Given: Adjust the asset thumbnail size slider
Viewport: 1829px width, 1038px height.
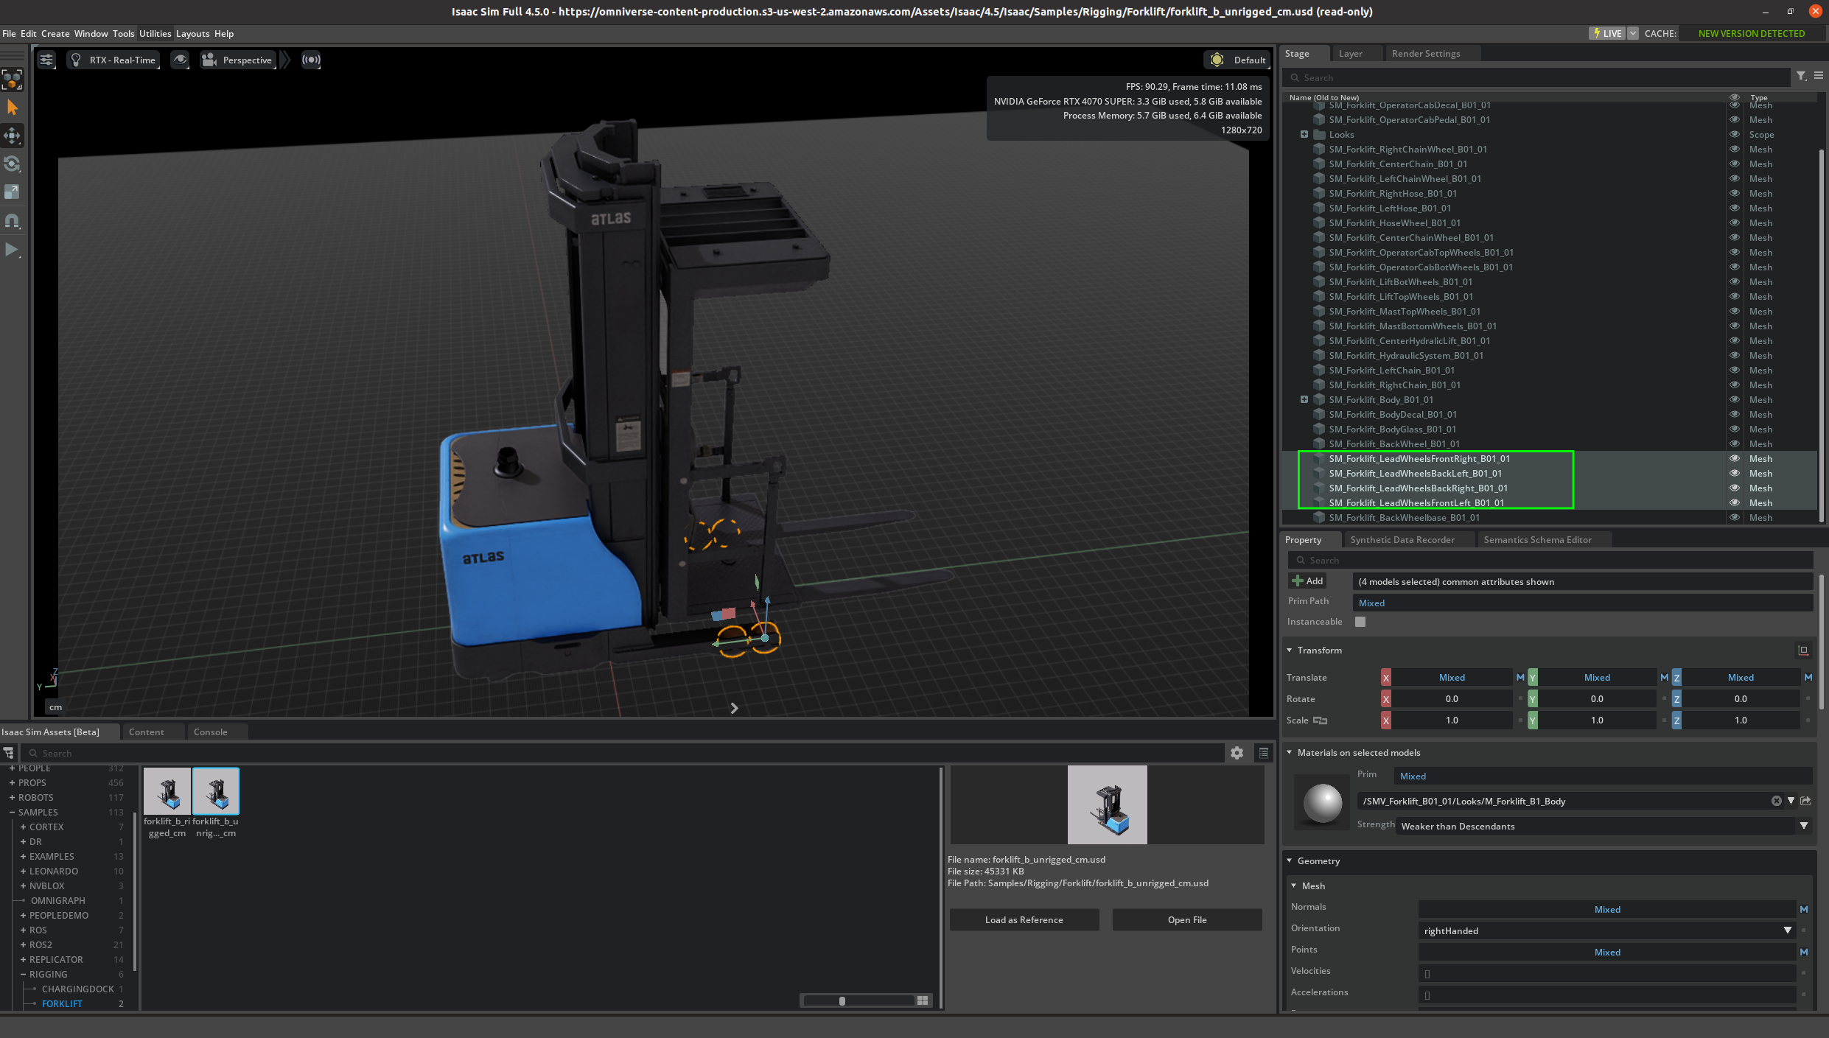Looking at the screenshot, I should click(842, 1000).
